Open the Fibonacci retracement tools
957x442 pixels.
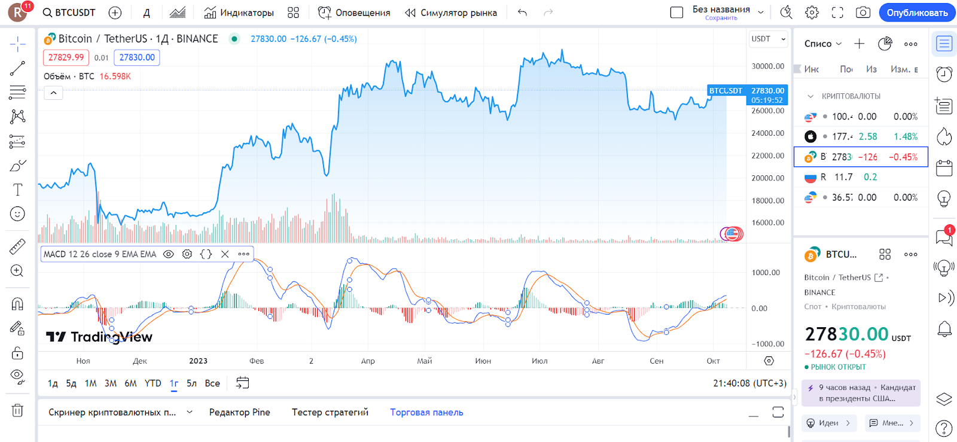pos(17,93)
